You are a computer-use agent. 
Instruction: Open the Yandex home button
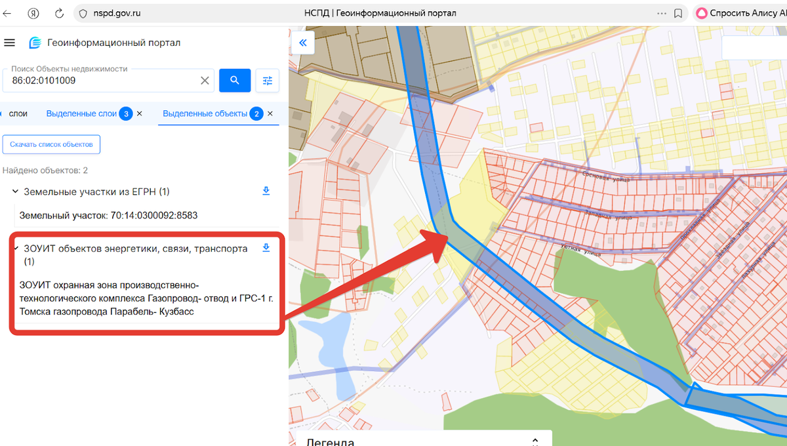pyautogui.click(x=34, y=13)
